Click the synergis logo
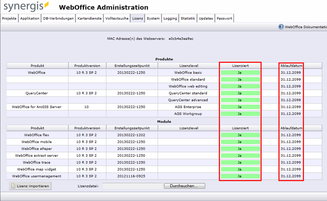Image resolution: width=327 pixels, height=201 pixels. point(26,7)
